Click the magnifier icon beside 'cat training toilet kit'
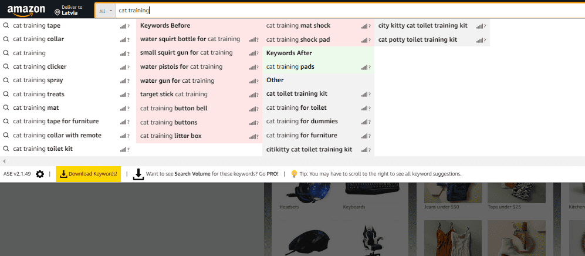This screenshot has width=585, height=256. point(6,149)
